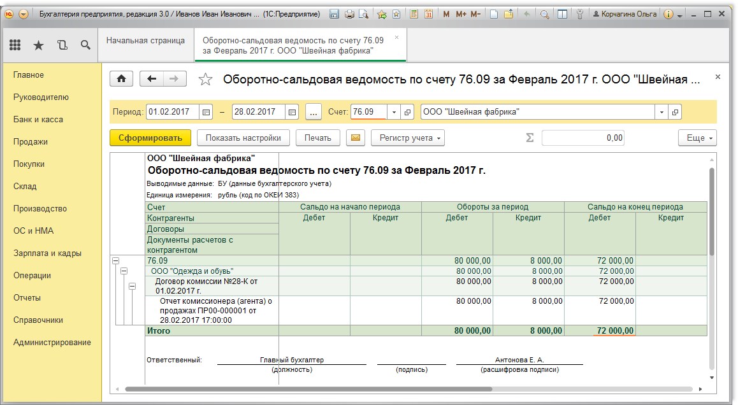The height and width of the screenshot is (405, 738).
Task: Collapse the ООО "Одежда и обувь" group
Action: [124, 271]
